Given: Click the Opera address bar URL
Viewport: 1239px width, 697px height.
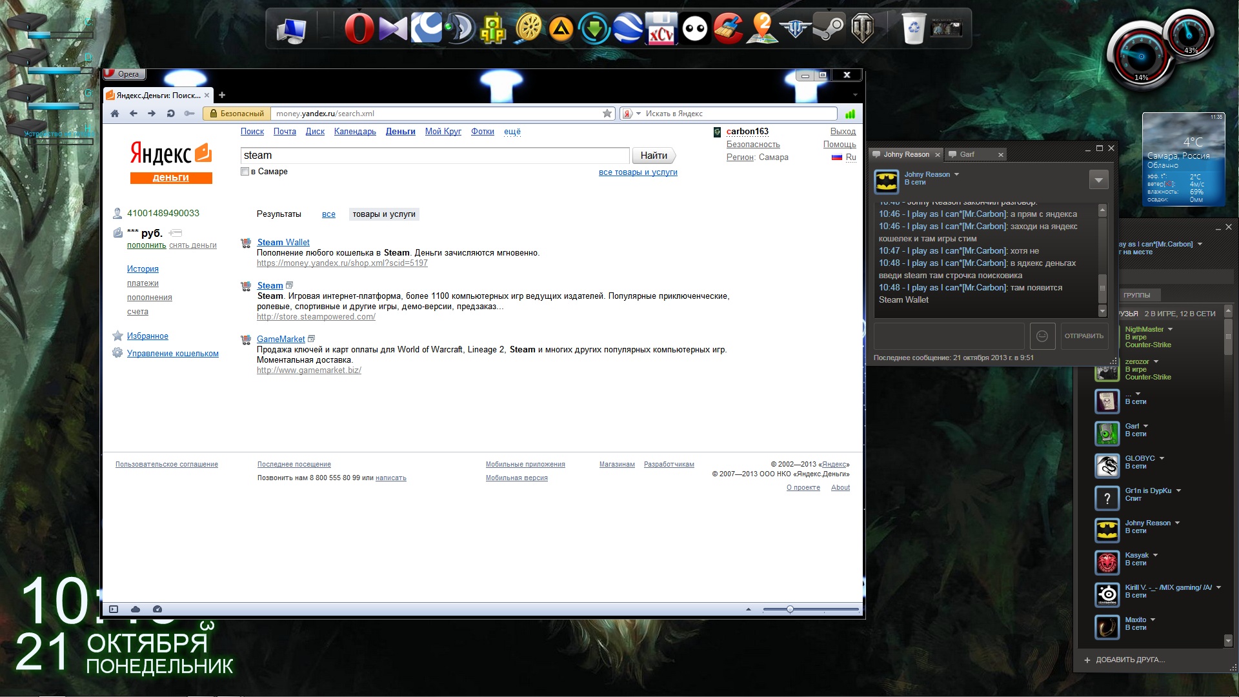Looking at the screenshot, I should pyautogui.click(x=436, y=114).
